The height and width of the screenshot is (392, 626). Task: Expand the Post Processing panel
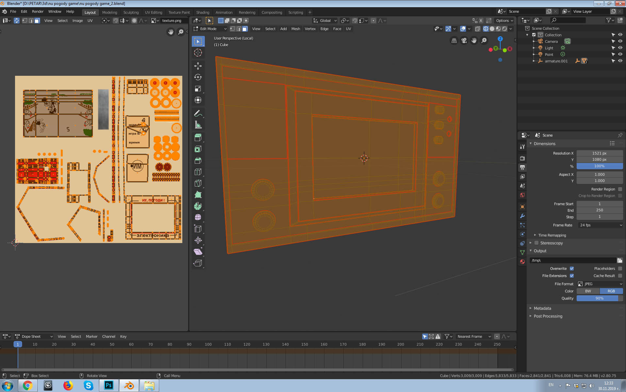(x=548, y=316)
